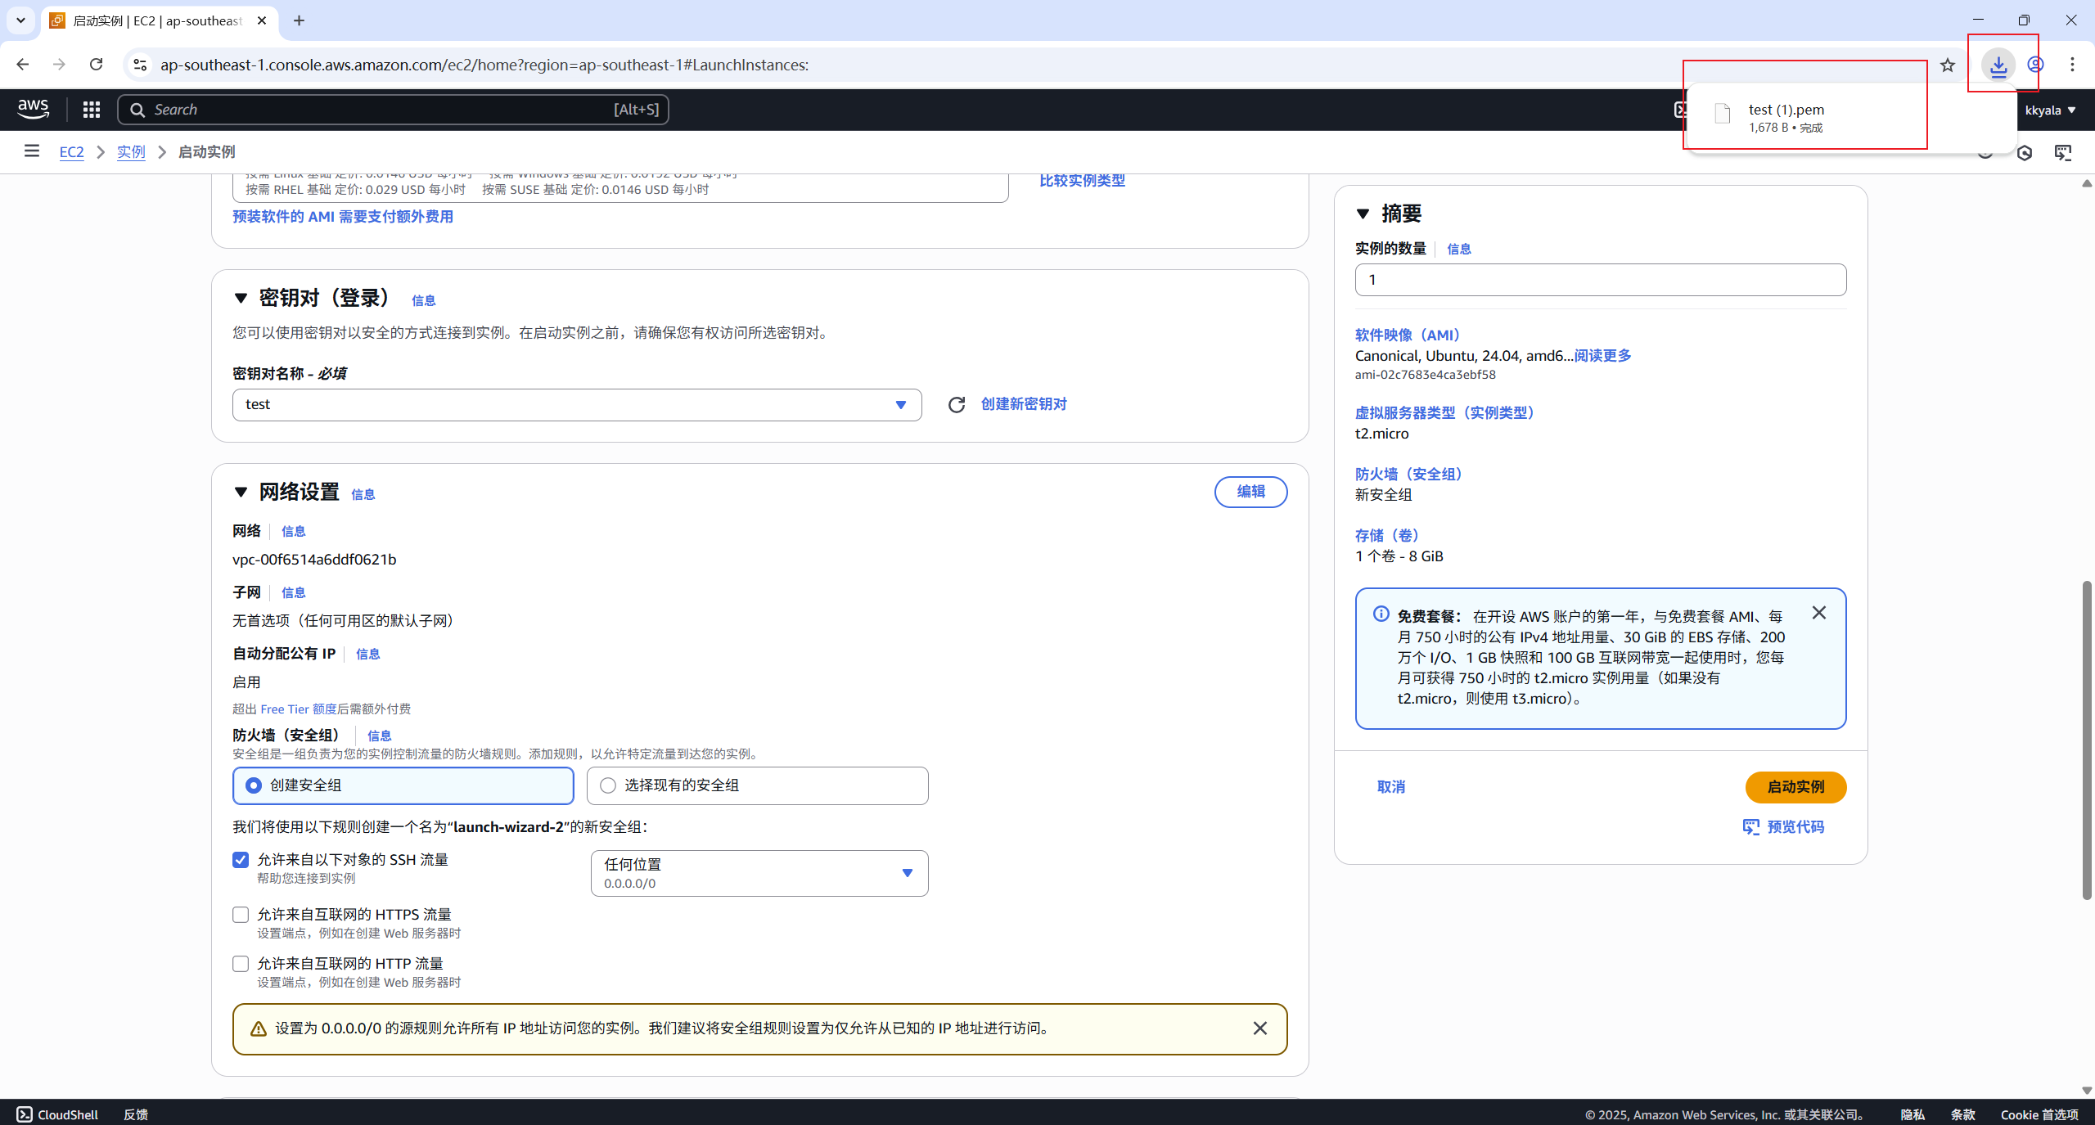Click the CloudShell icon in footer
Image resolution: width=2095 pixels, height=1125 pixels.
(25, 1114)
